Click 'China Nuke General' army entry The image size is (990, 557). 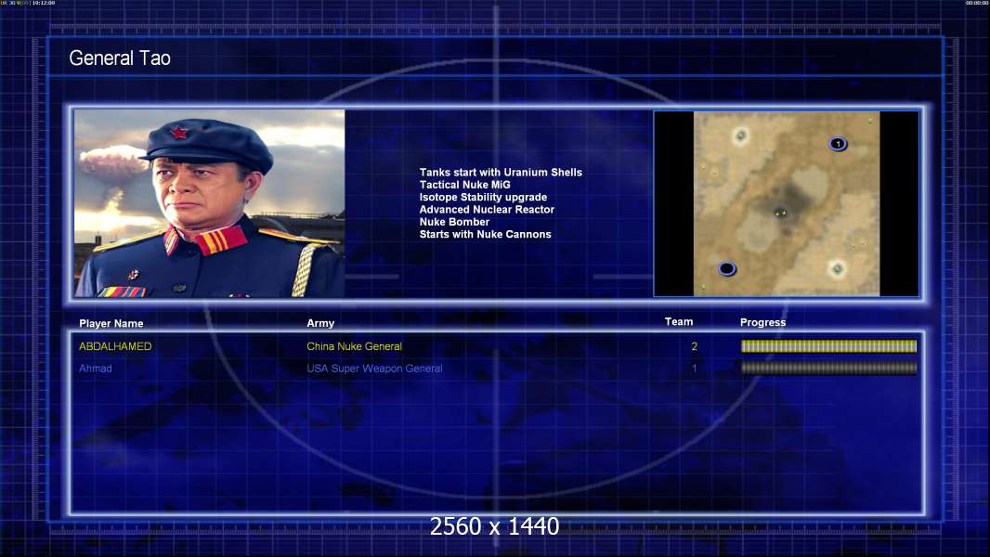click(354, 346)
